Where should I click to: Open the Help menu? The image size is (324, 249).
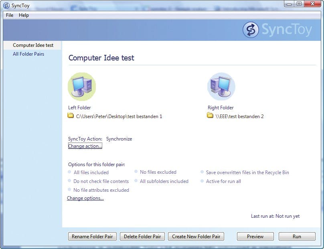click(x=24, y=15)
